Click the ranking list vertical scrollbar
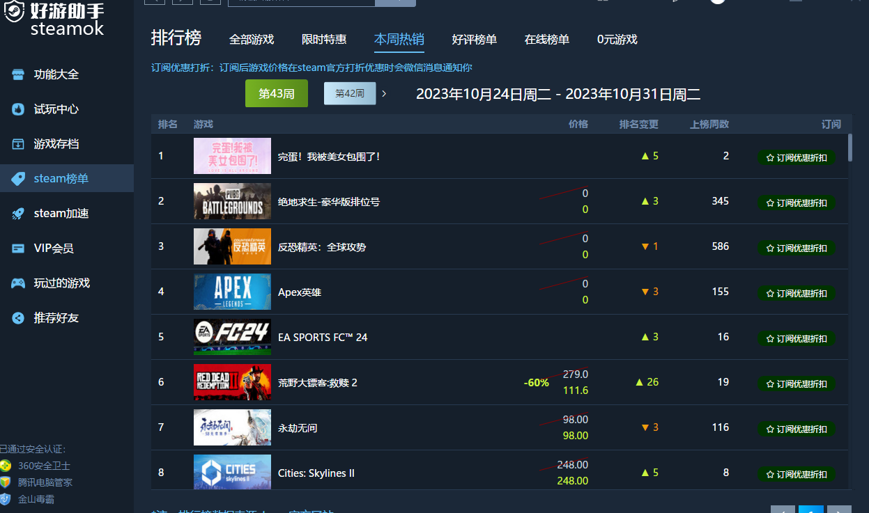Screen dimensions: 869x513 pos(850,148)
